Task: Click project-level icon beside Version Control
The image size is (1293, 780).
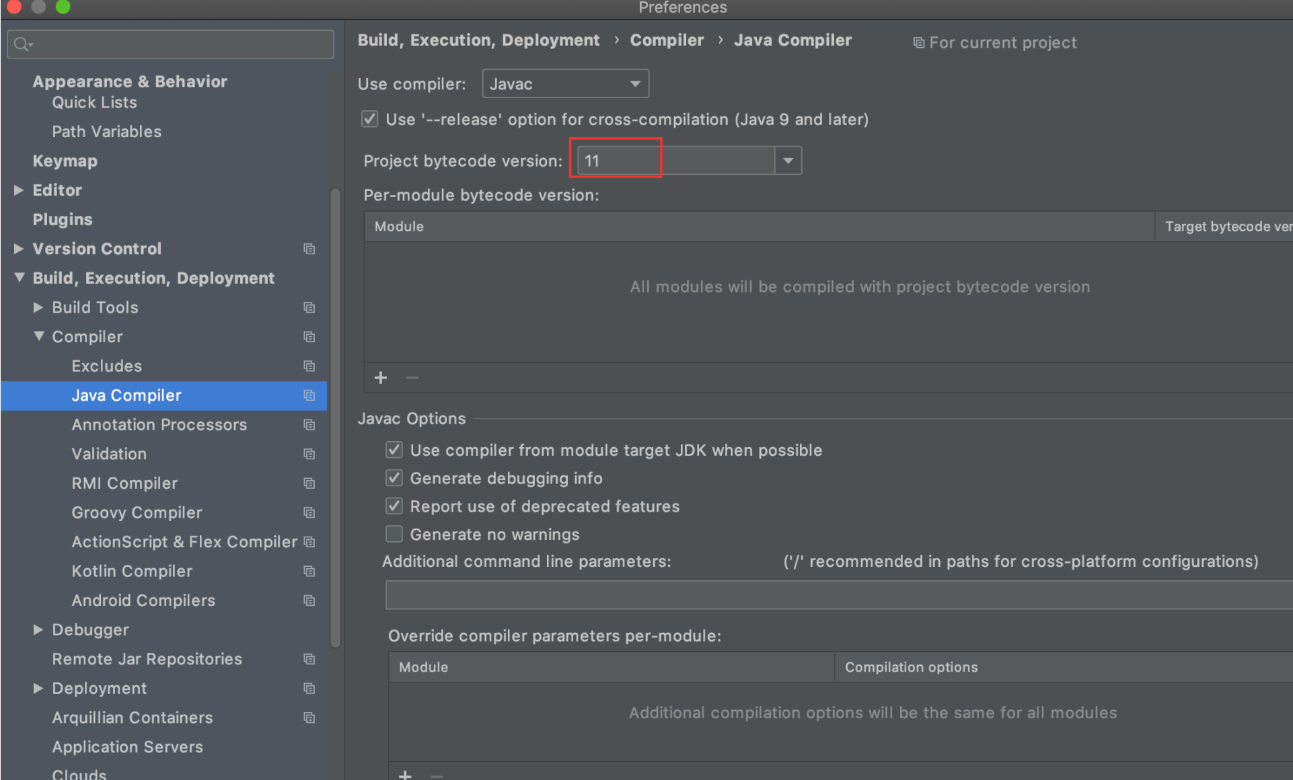Action: [309, 249]
